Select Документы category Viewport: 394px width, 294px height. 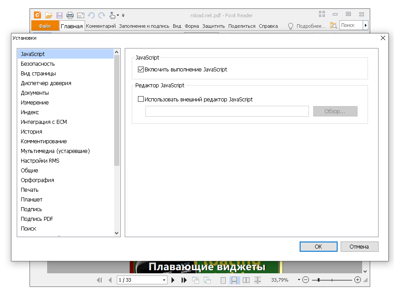pyautogui.click(x=66, y=93)
